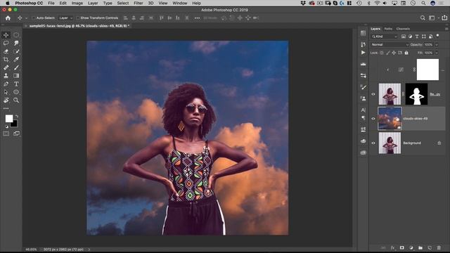Select the Pen tool
Screen dimensions: 450x253
[x=6, y=84]
